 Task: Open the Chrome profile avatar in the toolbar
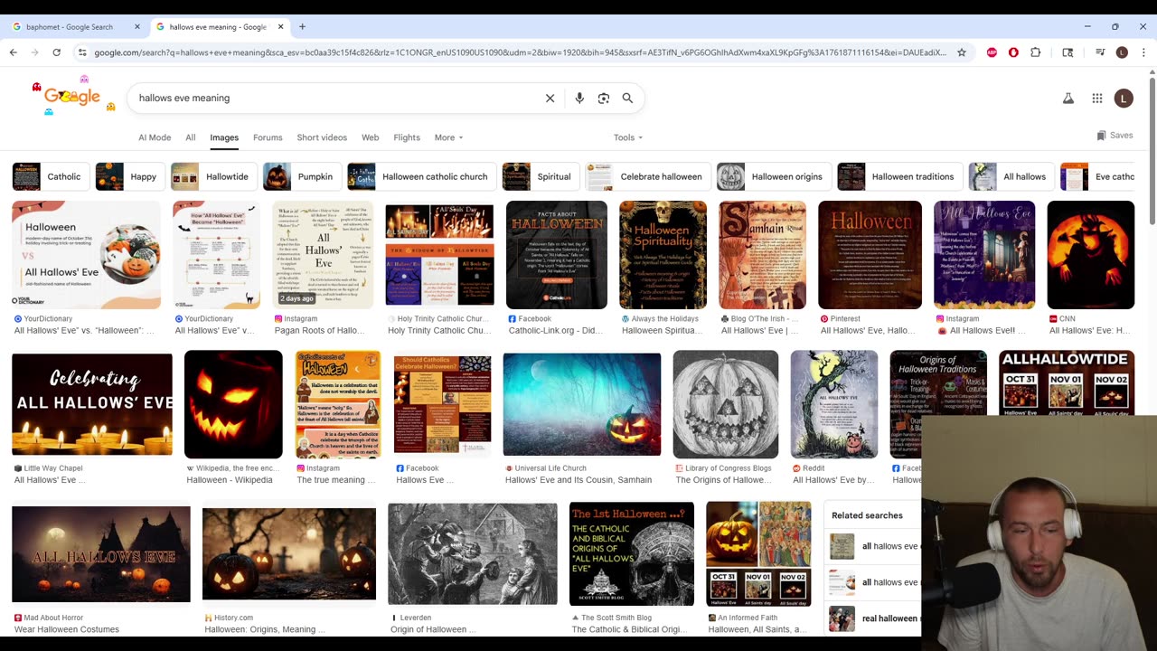click(x=1122, y=52)
